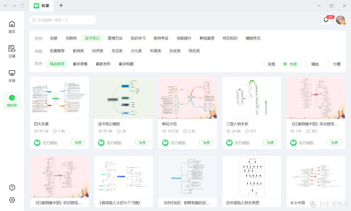The image size is (351, 211).
Task: Click the official logo on 四大名著 card
Action: tap(37, 143)
